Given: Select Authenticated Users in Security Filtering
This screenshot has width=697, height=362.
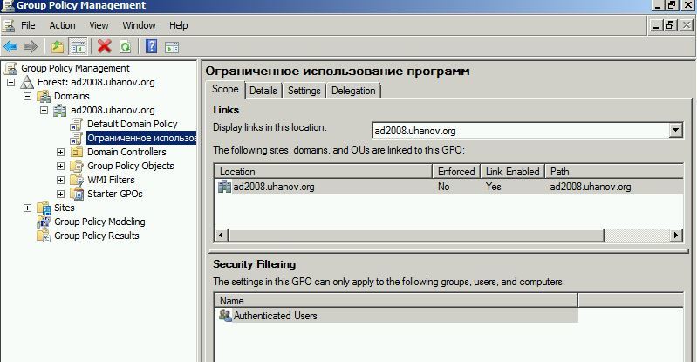Looking at the screenshot, I should click(275, 316).
